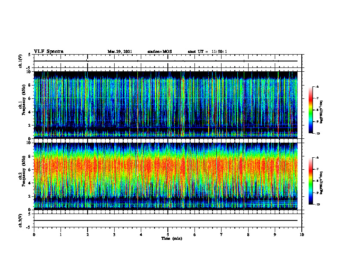This screenshot has height=263, width=340.
Task: Click the ch.3(V) waveform strip
Action: pos(168,220)
